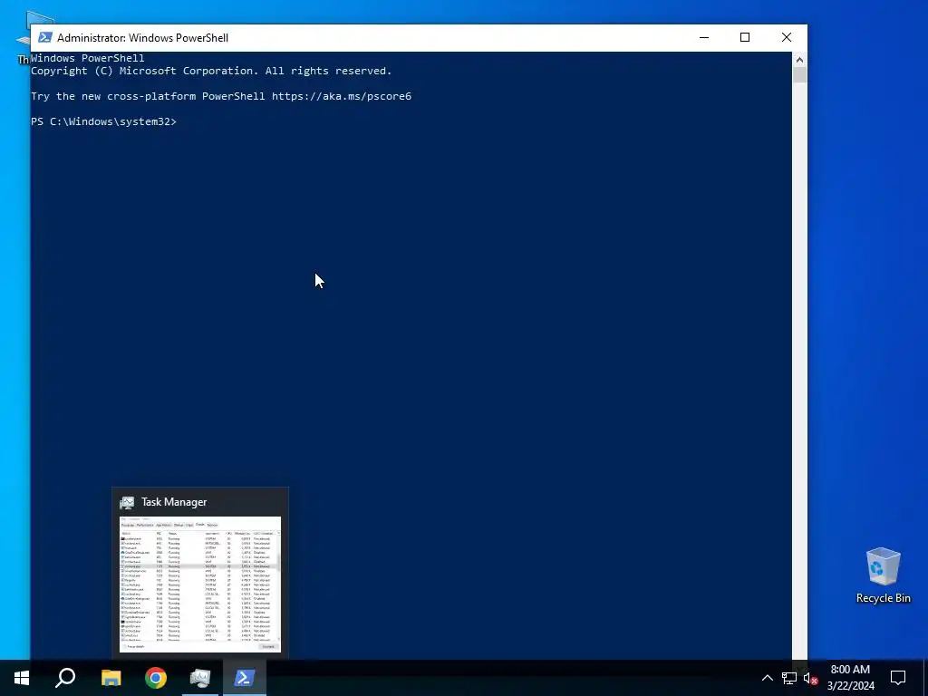Click the muted volume tray icon
The height and width of the screenshot is (696, 928).
point(810,678)
